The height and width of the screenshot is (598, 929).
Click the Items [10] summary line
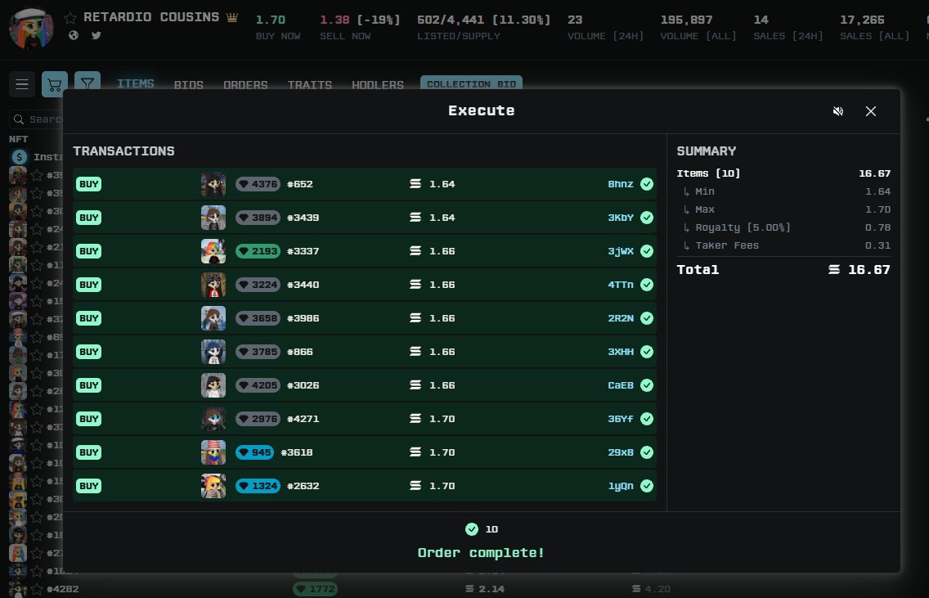pos(783,173)
